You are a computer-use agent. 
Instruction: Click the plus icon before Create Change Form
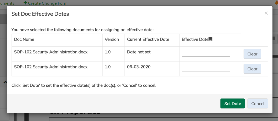pyautogui.click(x=25, y=3)
